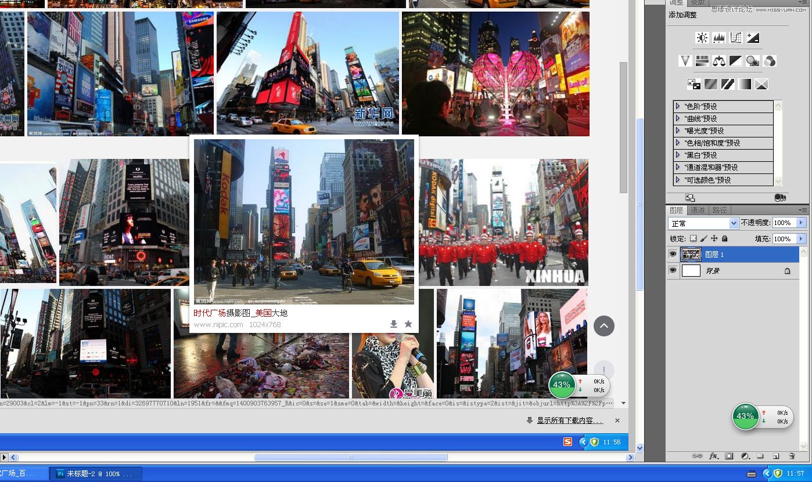Open the Layers panel flyout menu

point(803,209)
